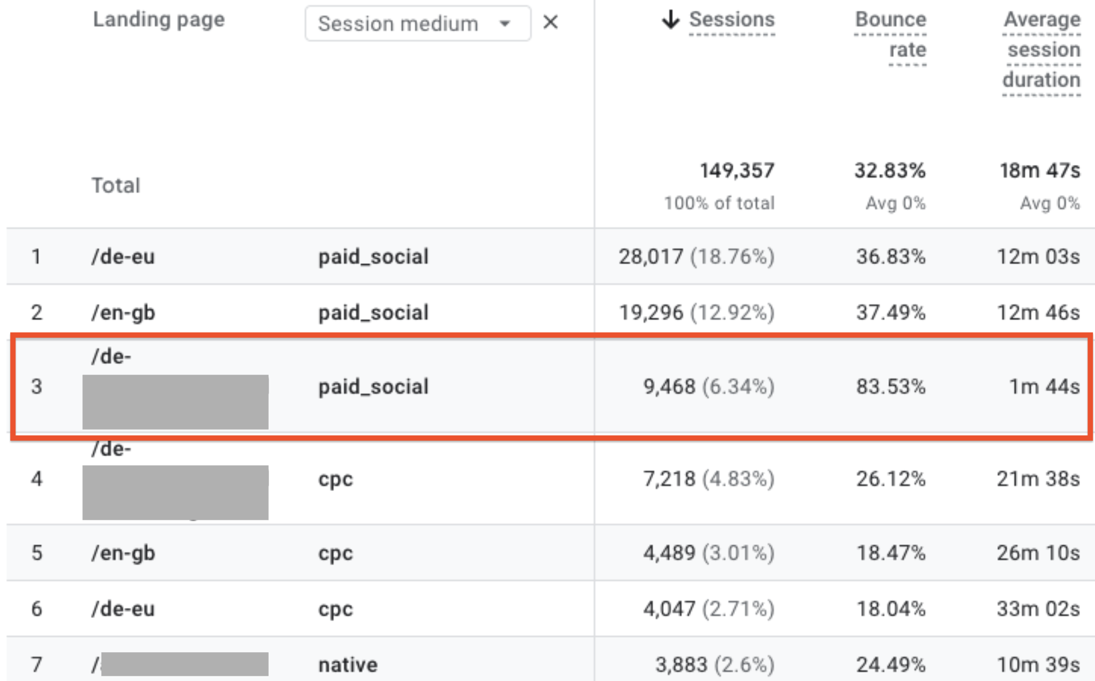Click 'Avg 0%' under the session duration total

pos(1050,203)
